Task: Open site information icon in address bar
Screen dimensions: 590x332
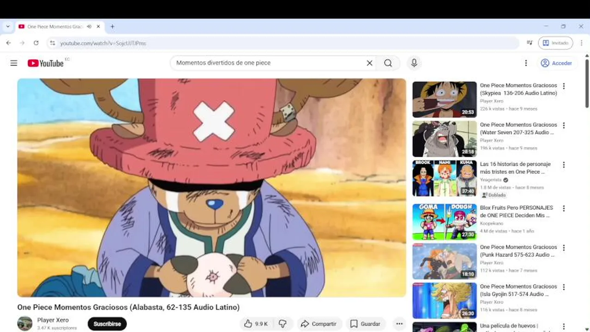Action: (52, 43)
